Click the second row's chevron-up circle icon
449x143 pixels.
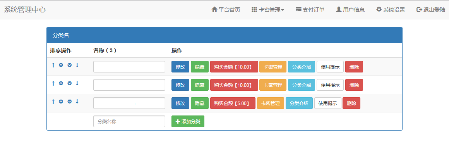pyautogui.click(x=61, y=83)
